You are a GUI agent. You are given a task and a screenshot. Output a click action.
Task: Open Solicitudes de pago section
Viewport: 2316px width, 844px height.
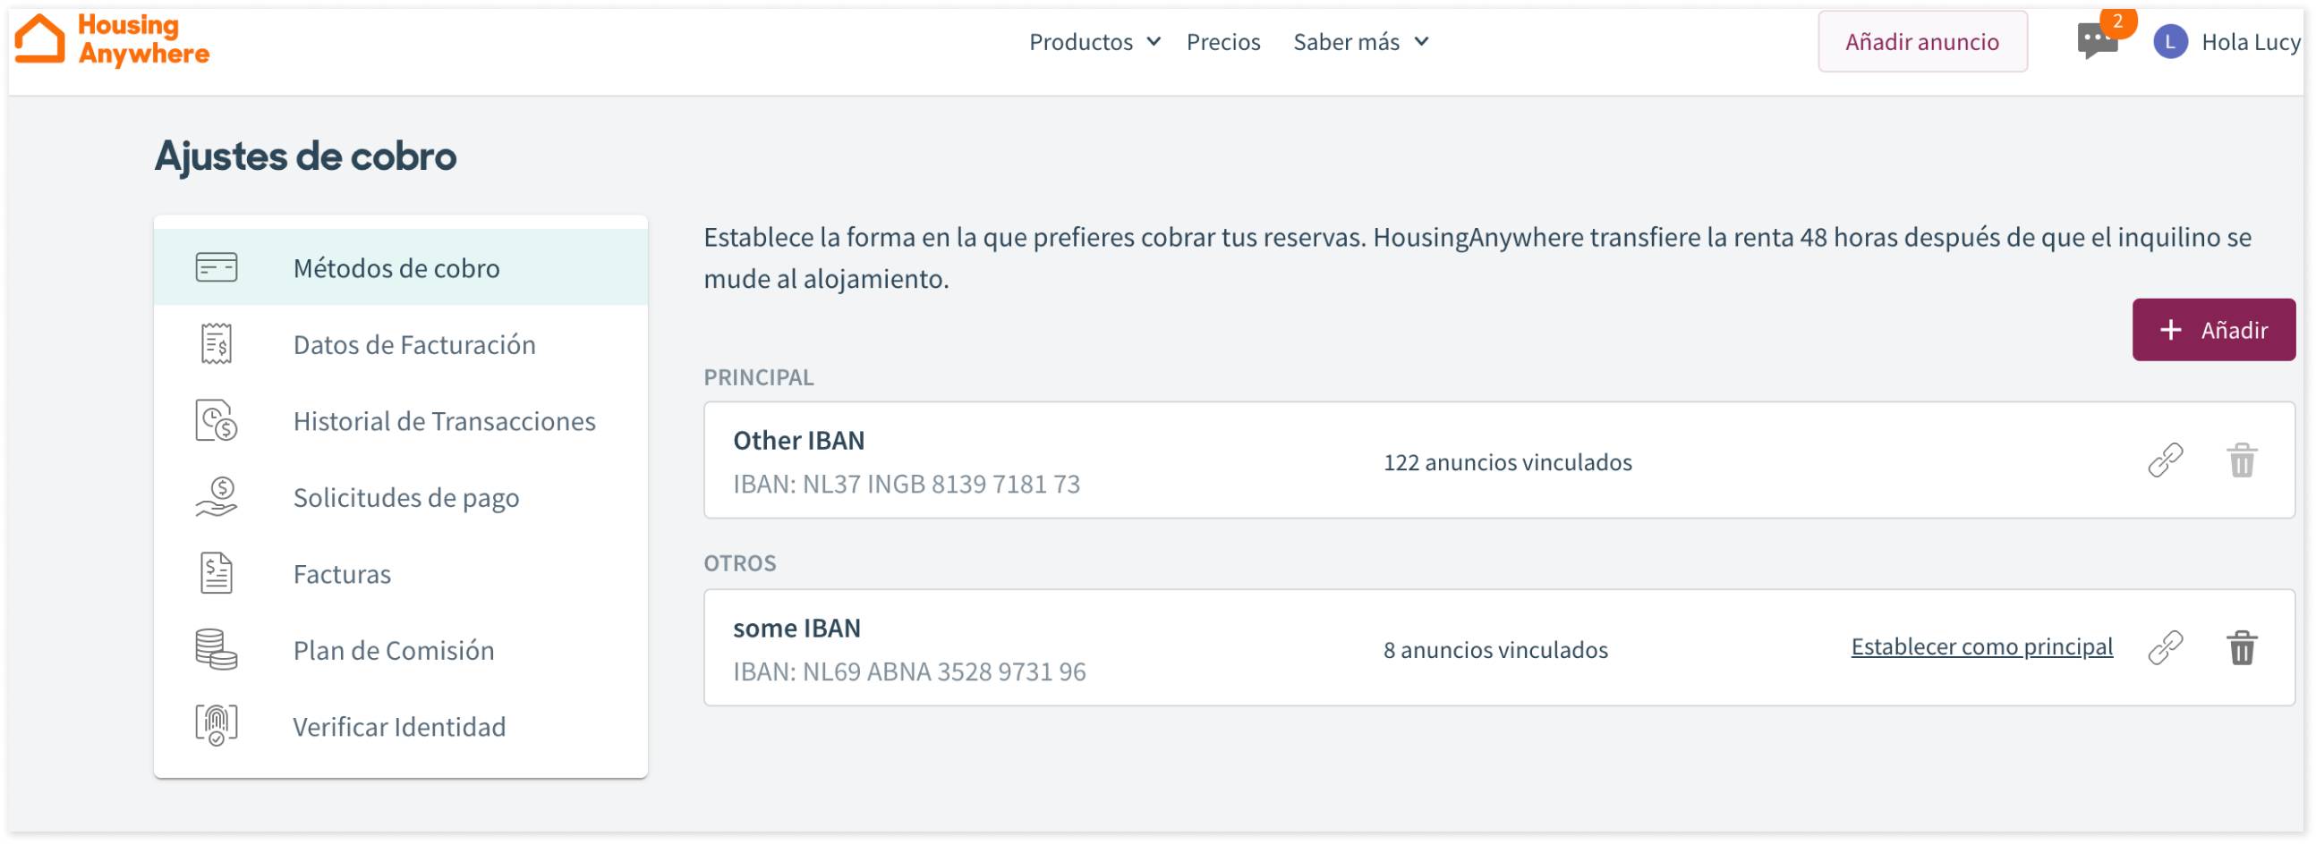point(401,496)
